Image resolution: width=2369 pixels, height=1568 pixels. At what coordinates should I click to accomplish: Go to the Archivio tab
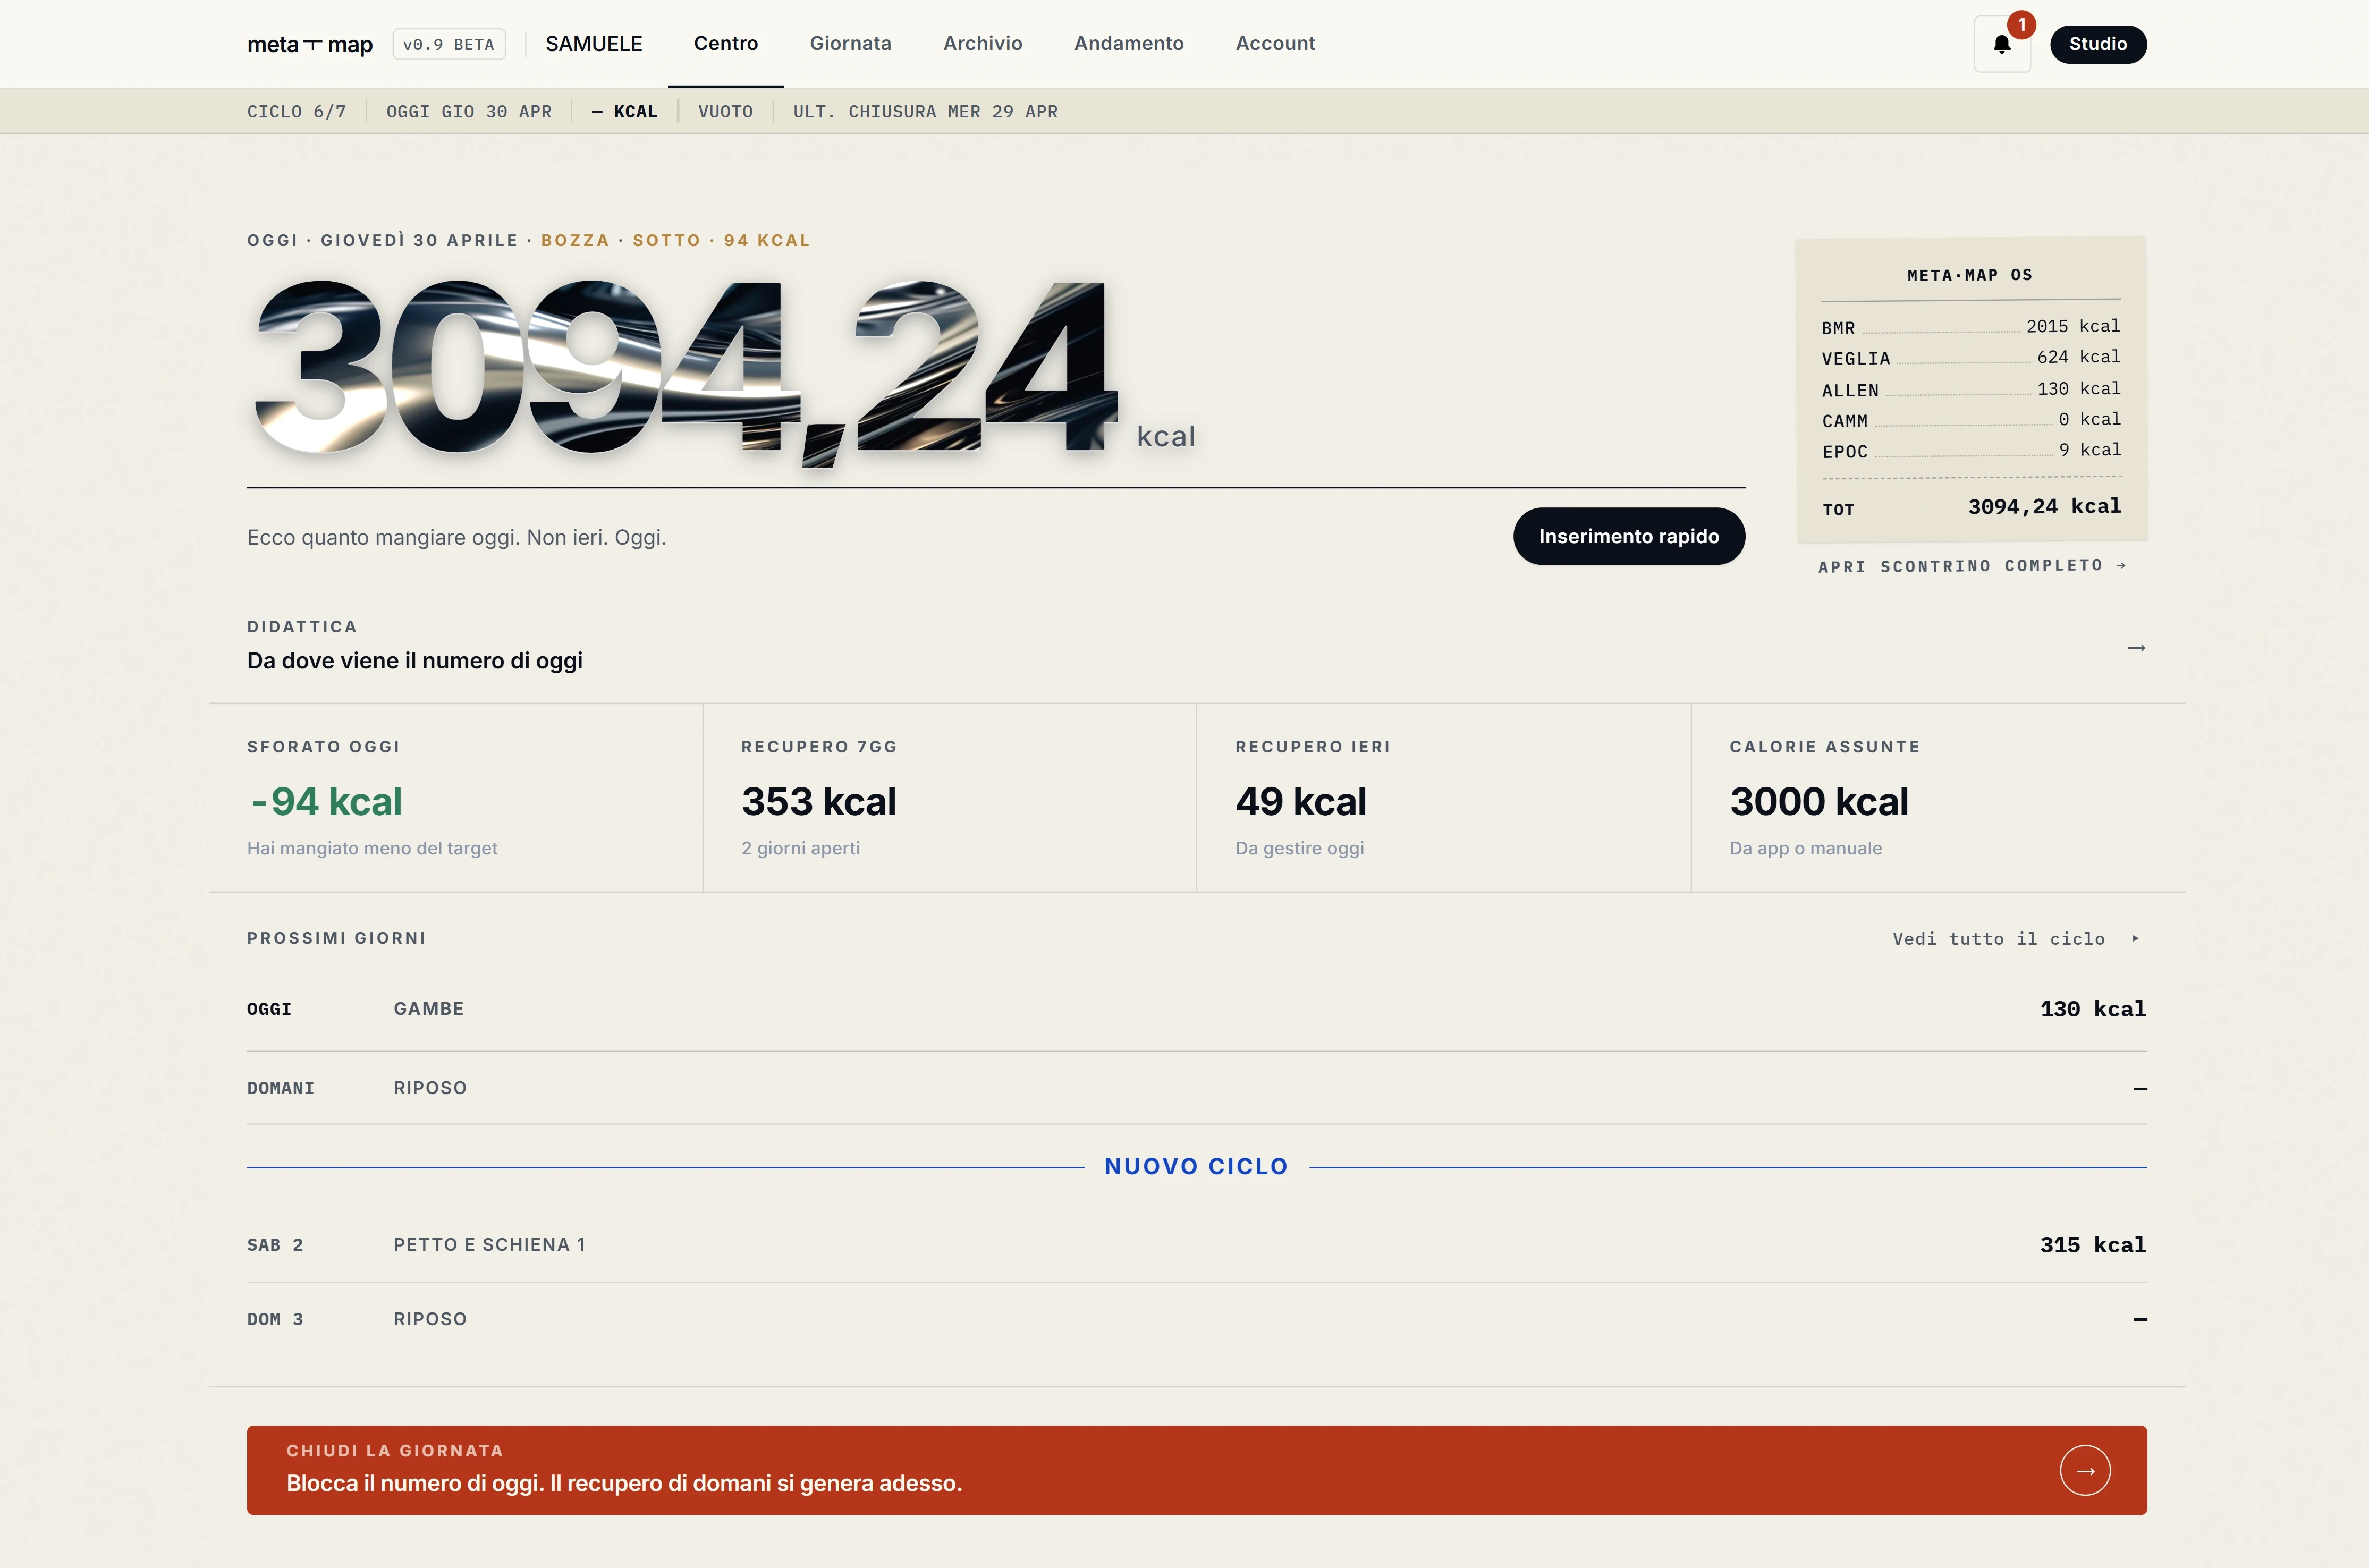(x=982, y=43)
